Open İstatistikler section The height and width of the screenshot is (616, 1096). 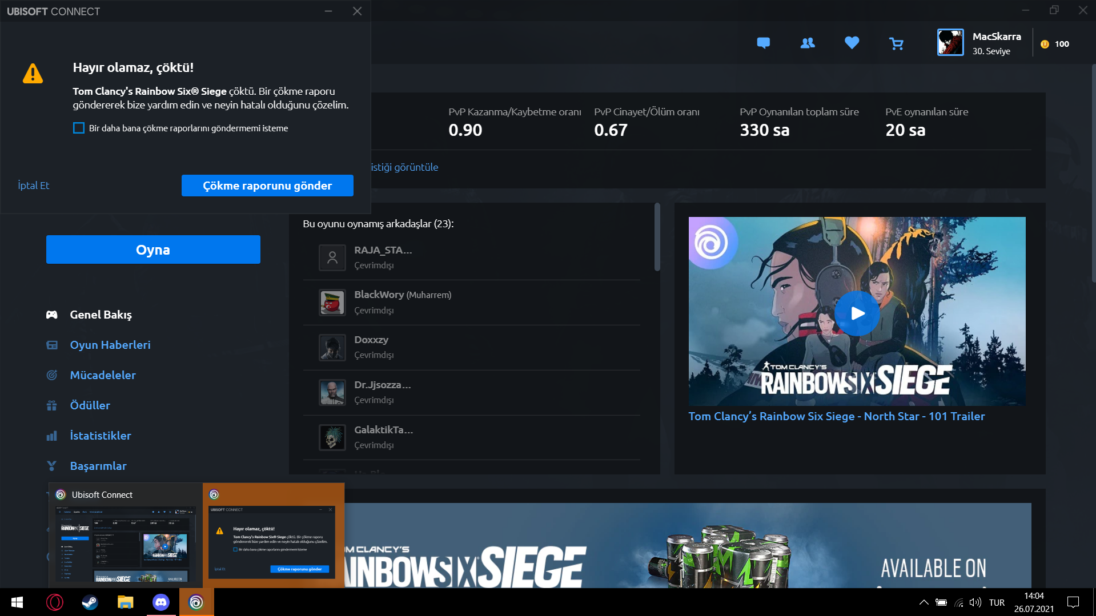[x=101, y=436]
